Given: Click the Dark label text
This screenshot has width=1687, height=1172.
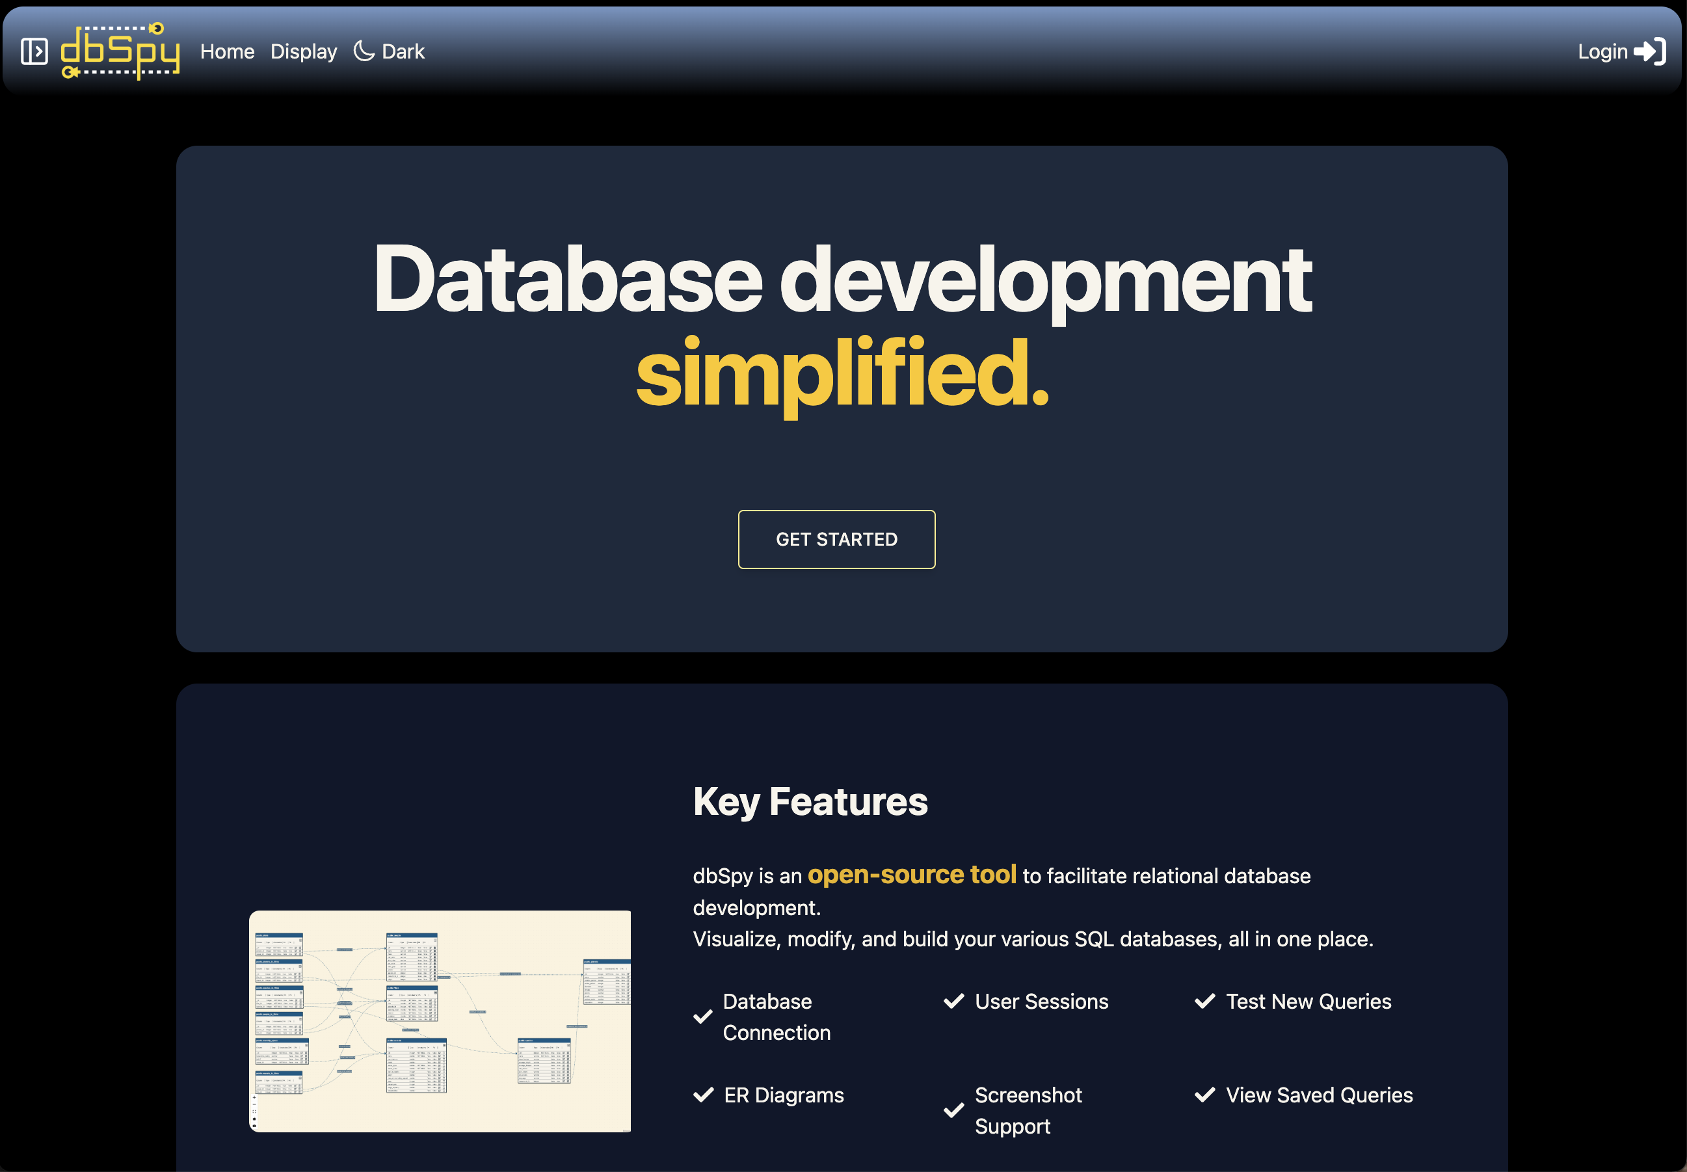Looking at the screenshot, I should (x=403, y=51).
